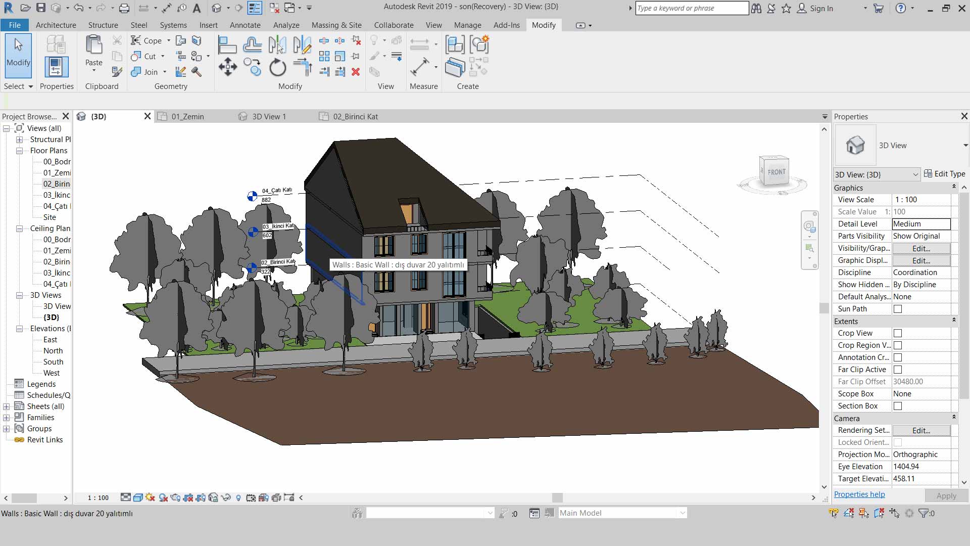The width and height of the screenshot is (970, 546).
Task: Enable the Crop View checkbox
Action: [x=898, y=333]
